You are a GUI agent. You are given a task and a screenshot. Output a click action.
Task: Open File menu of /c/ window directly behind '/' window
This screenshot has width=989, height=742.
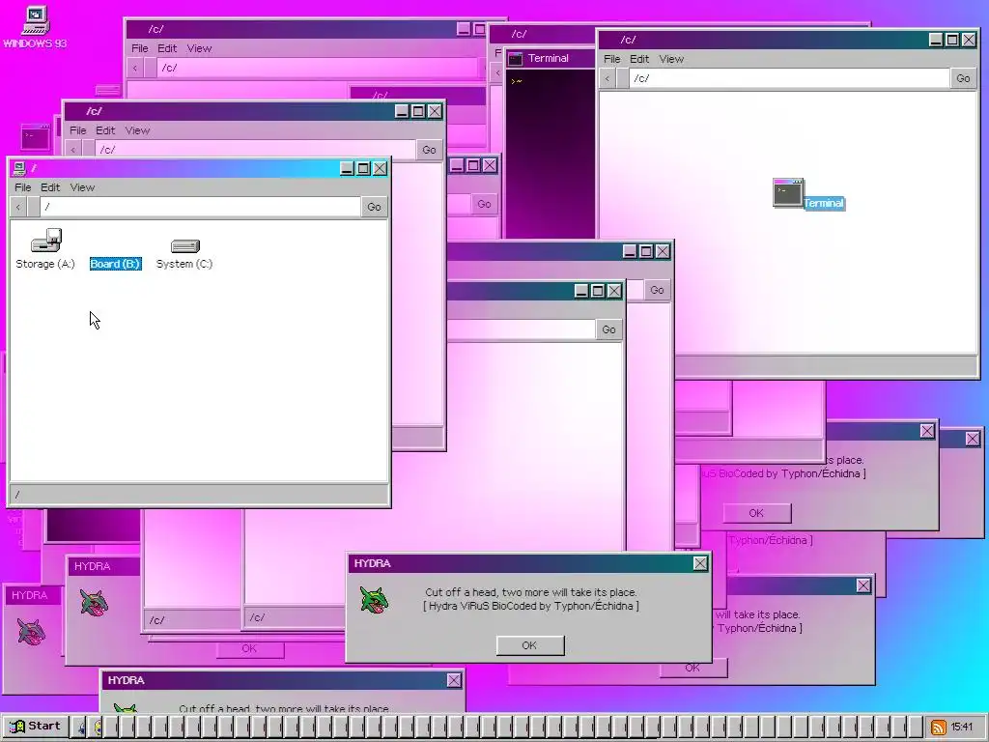(x=78, y=130)
